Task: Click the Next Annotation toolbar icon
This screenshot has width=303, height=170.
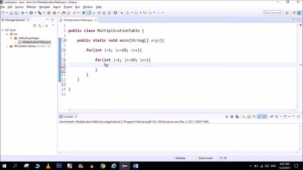Action: (128, 13)
